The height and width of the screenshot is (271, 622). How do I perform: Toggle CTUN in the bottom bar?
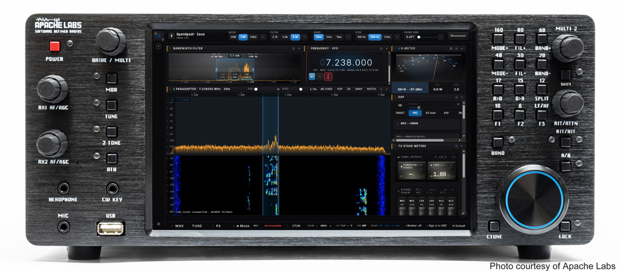tap(296, 226)
